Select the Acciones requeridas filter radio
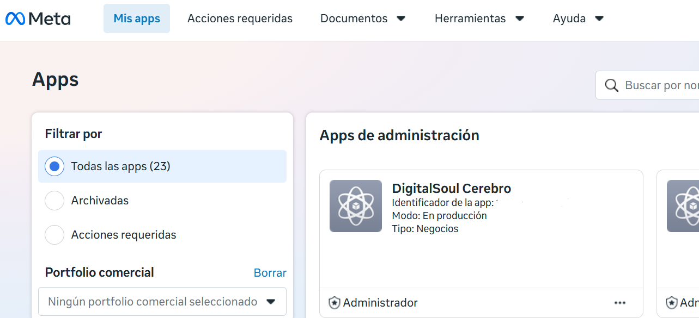699x318 pixels. coord(54,235)
